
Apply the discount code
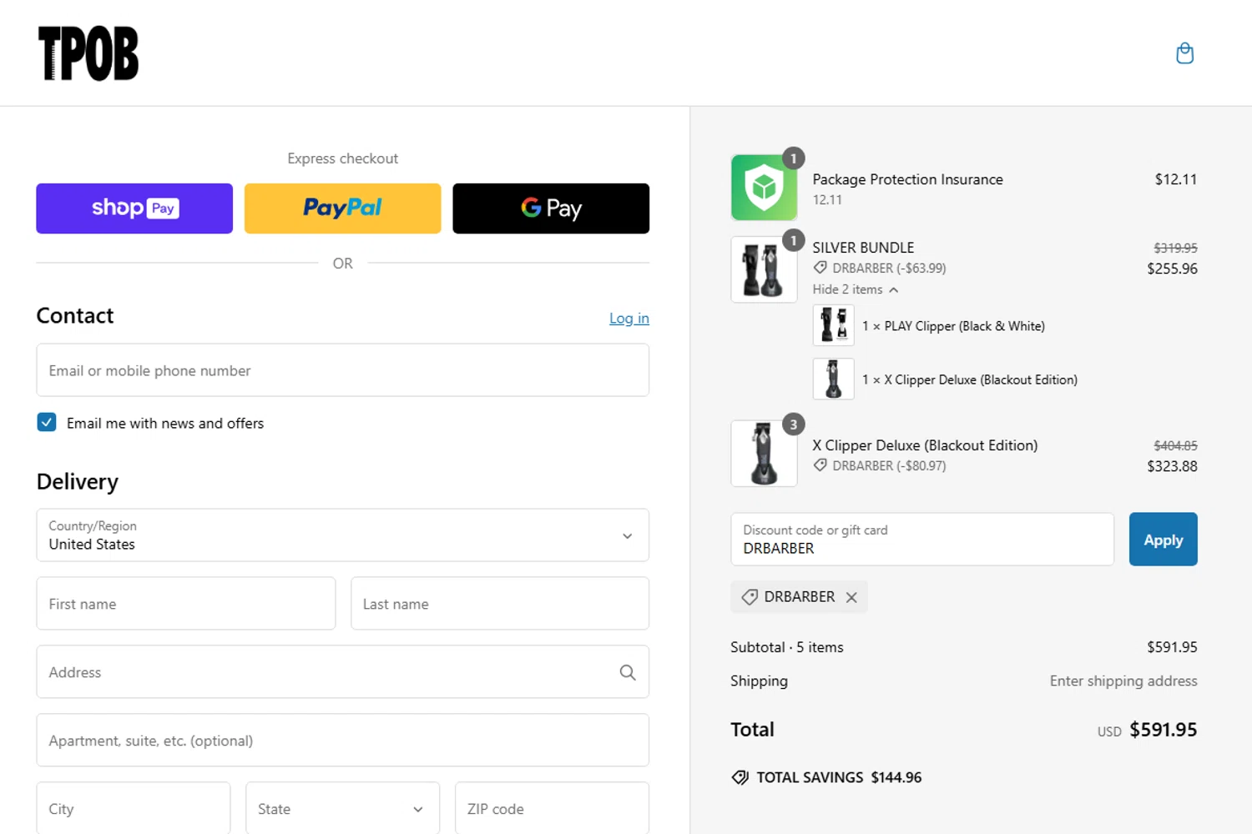click(x=1163, y=540)
